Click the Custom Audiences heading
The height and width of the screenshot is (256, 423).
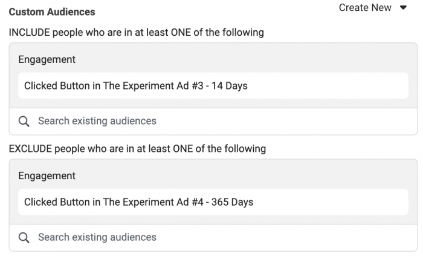52,12
